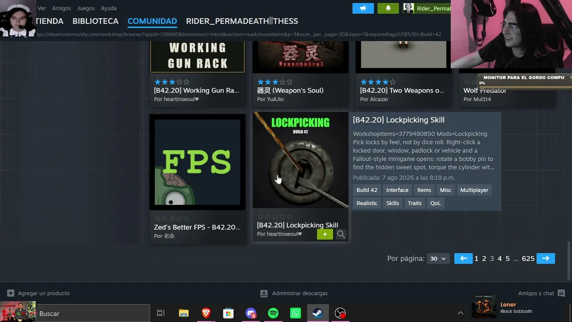Click the Administrar descargas download icon

point(264,293)
